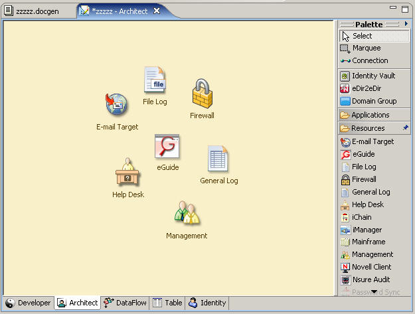This screenshot has height=314, width=415.
Task: Open the Identity view tab
Action: click(207, 303)
